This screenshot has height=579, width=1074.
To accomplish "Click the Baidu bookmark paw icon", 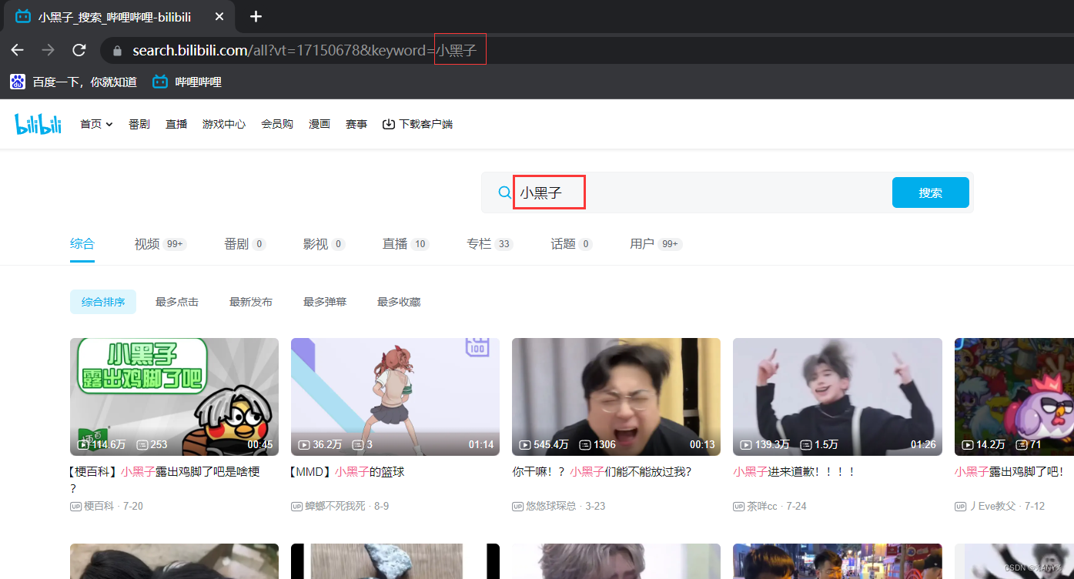I will click(17, 82).
